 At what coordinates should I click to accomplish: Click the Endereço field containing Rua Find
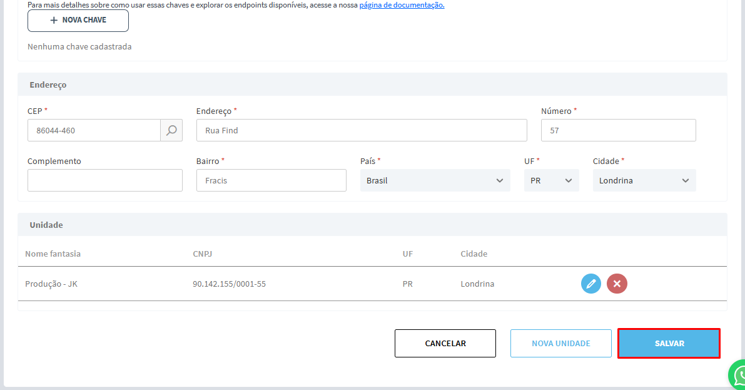coord(361,130)
